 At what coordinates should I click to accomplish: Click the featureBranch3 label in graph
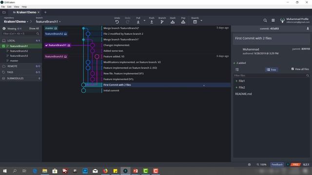point(56,56)
